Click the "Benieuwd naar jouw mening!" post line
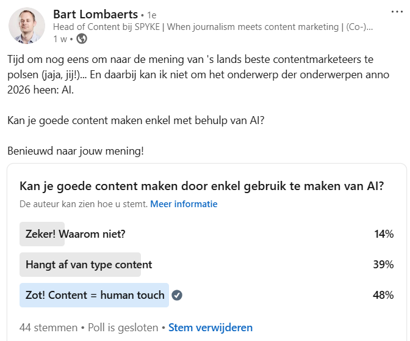The width and height of the screenshot is (410, 341). 76,150
